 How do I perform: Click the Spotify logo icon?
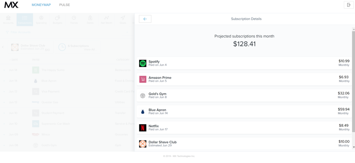pyautogui.click(x=143, y=63)
